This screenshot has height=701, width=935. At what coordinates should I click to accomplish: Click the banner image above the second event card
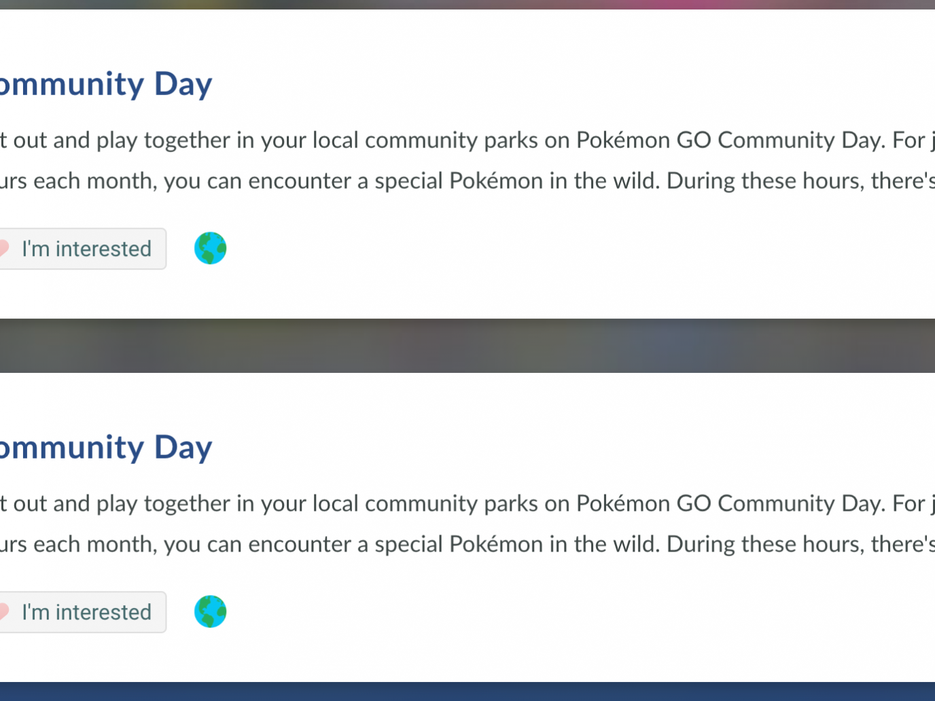click(467, 345)
